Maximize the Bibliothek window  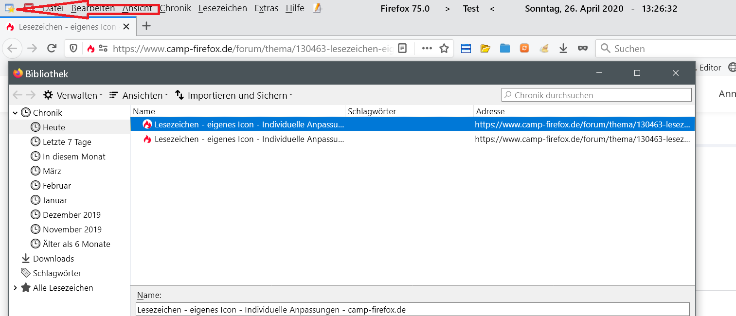[637, 73]
